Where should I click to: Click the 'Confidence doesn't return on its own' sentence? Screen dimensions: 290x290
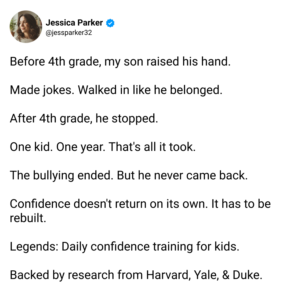pyautogui.click(x=109, y=204)
